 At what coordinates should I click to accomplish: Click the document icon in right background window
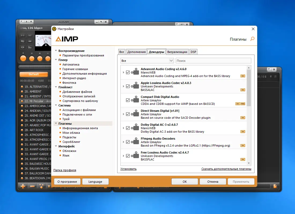(275, 186)
